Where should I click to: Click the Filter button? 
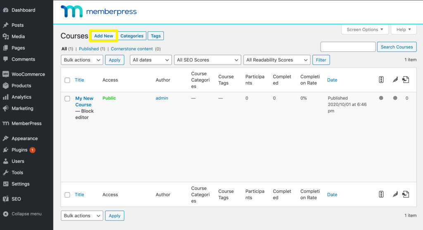(321, 60)
